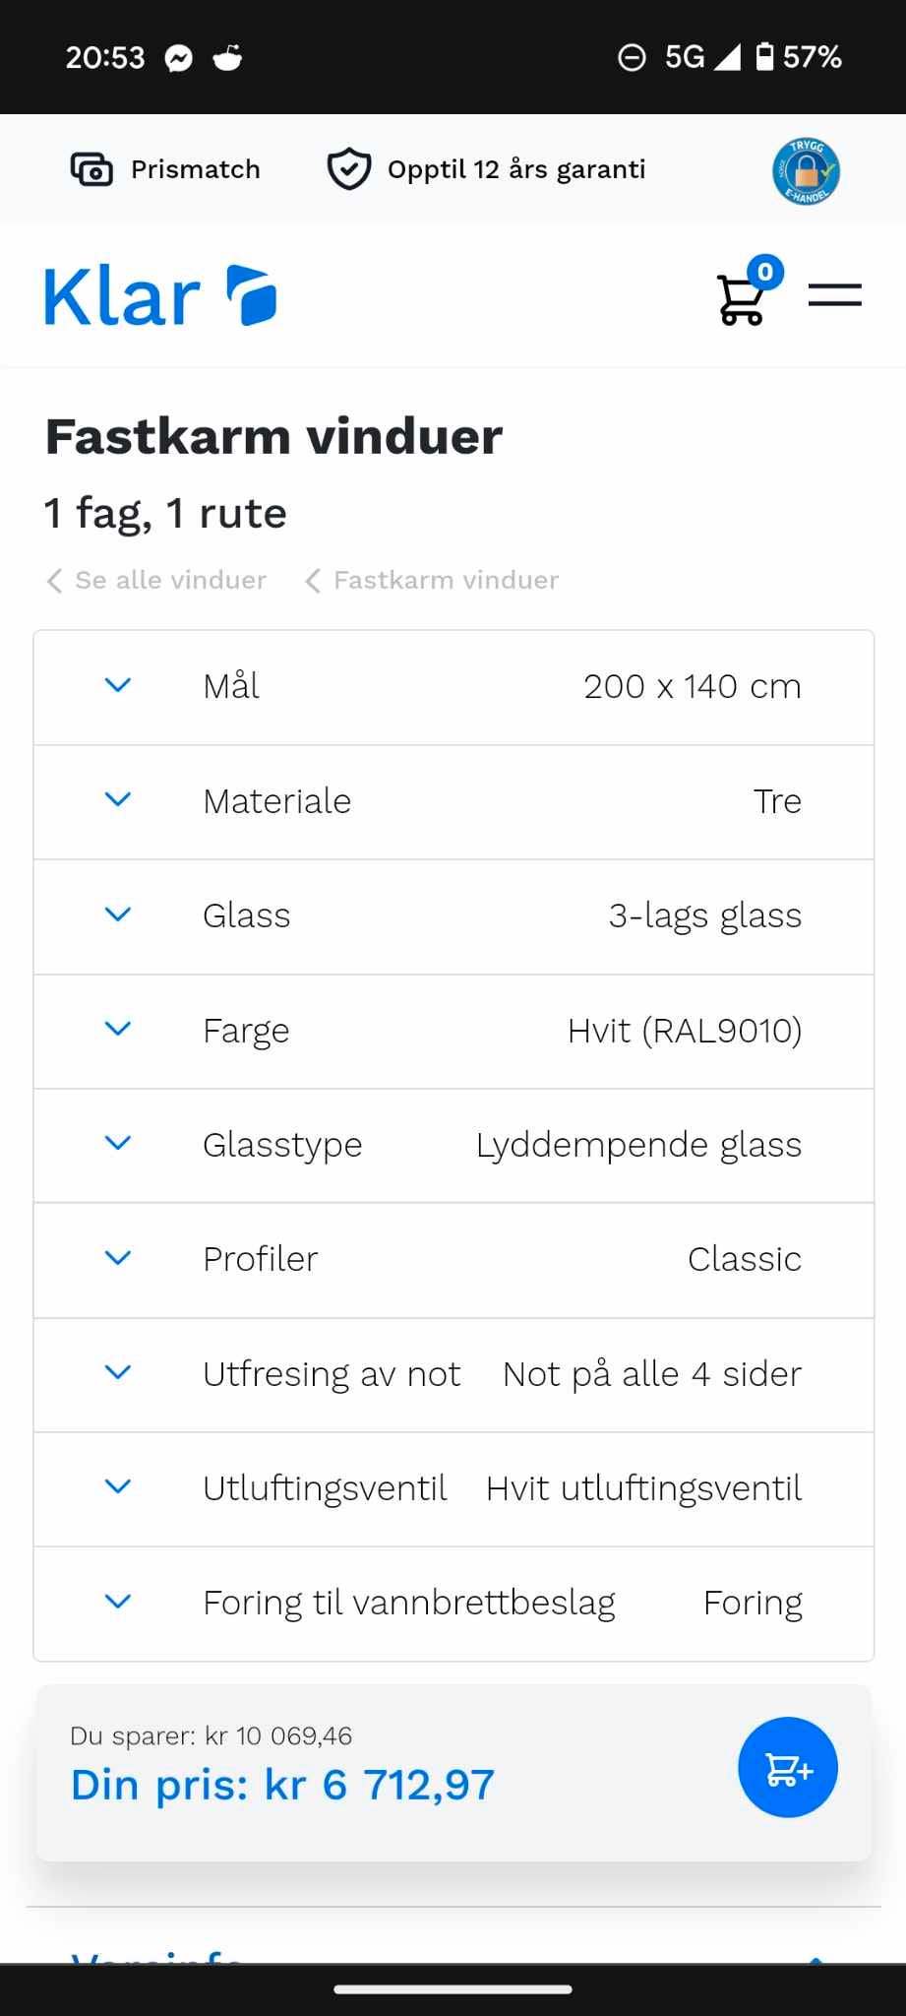
Task: Expand the Farge color section
Action: pos(117,1030)
